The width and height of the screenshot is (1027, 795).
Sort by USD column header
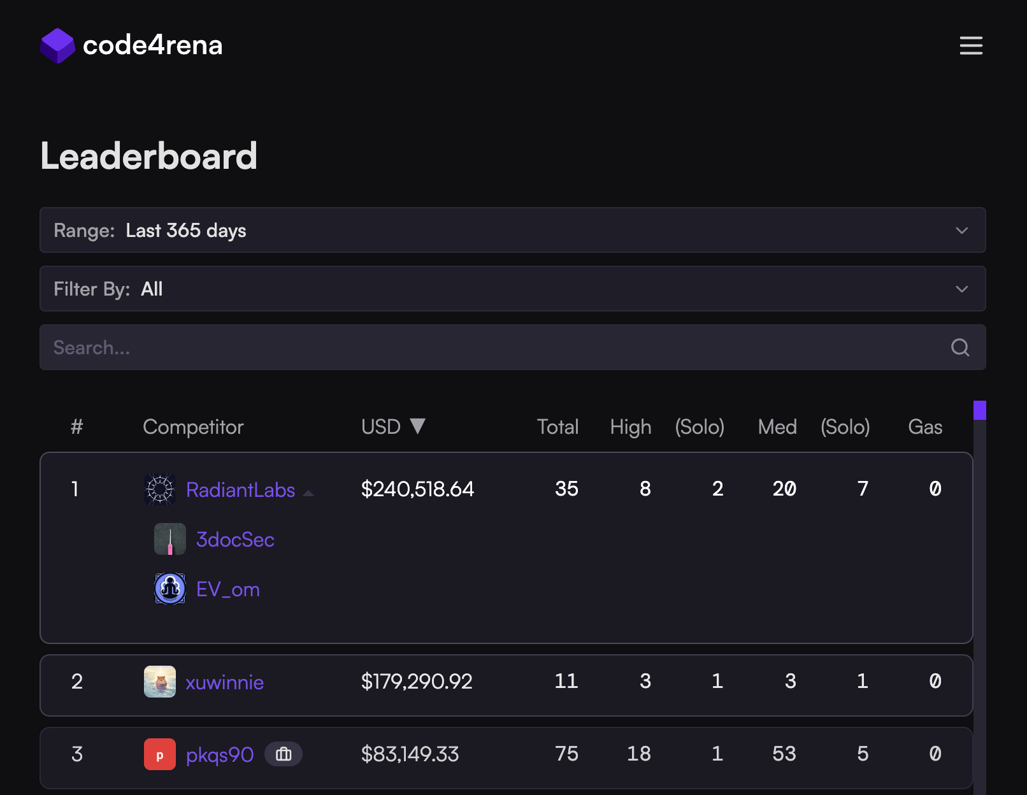(381, 427)
